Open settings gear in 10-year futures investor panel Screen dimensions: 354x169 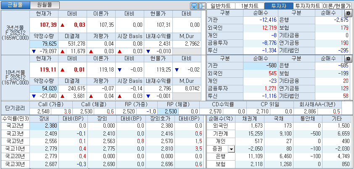click(348, 59)
